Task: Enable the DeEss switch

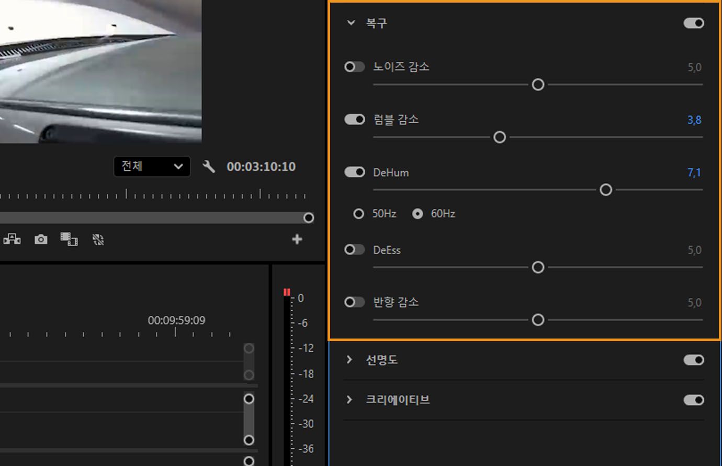Action: (x=354, y=250)
